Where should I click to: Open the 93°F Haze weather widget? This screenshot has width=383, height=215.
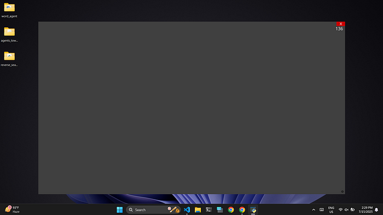[12, 210]
